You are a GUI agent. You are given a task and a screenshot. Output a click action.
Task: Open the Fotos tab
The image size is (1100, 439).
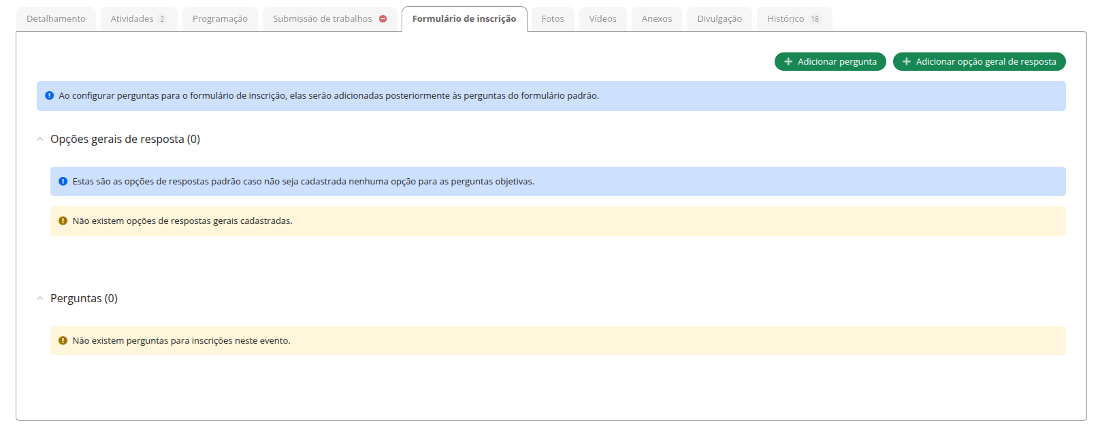coord(553,19)
